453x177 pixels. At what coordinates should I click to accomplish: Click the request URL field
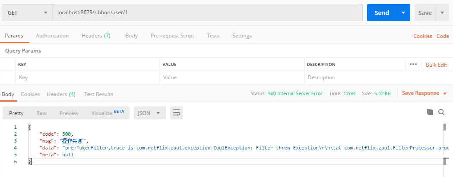[207, 13]
